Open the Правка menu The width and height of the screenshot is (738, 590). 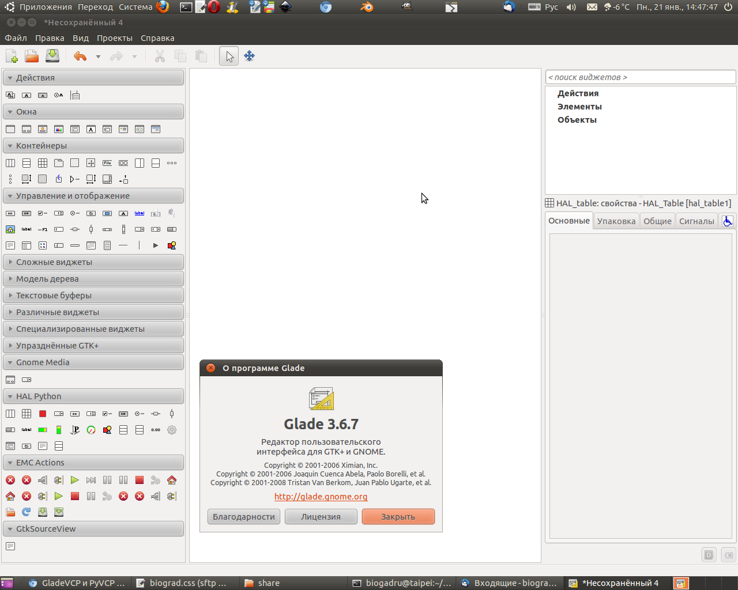(x=50, y=38)
